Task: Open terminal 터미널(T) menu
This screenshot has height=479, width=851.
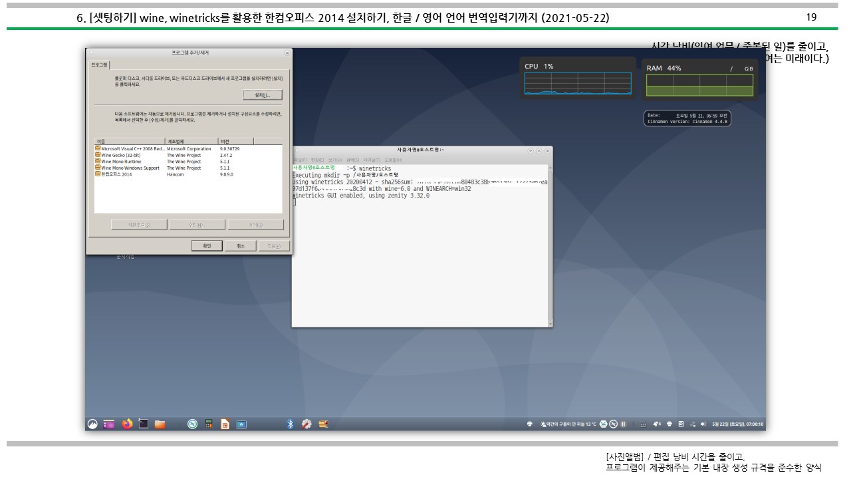Action: click(372, 160)
